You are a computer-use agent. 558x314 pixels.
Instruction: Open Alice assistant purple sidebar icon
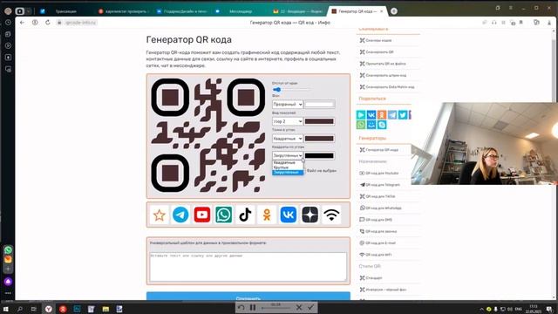click(x=8, y=282)
